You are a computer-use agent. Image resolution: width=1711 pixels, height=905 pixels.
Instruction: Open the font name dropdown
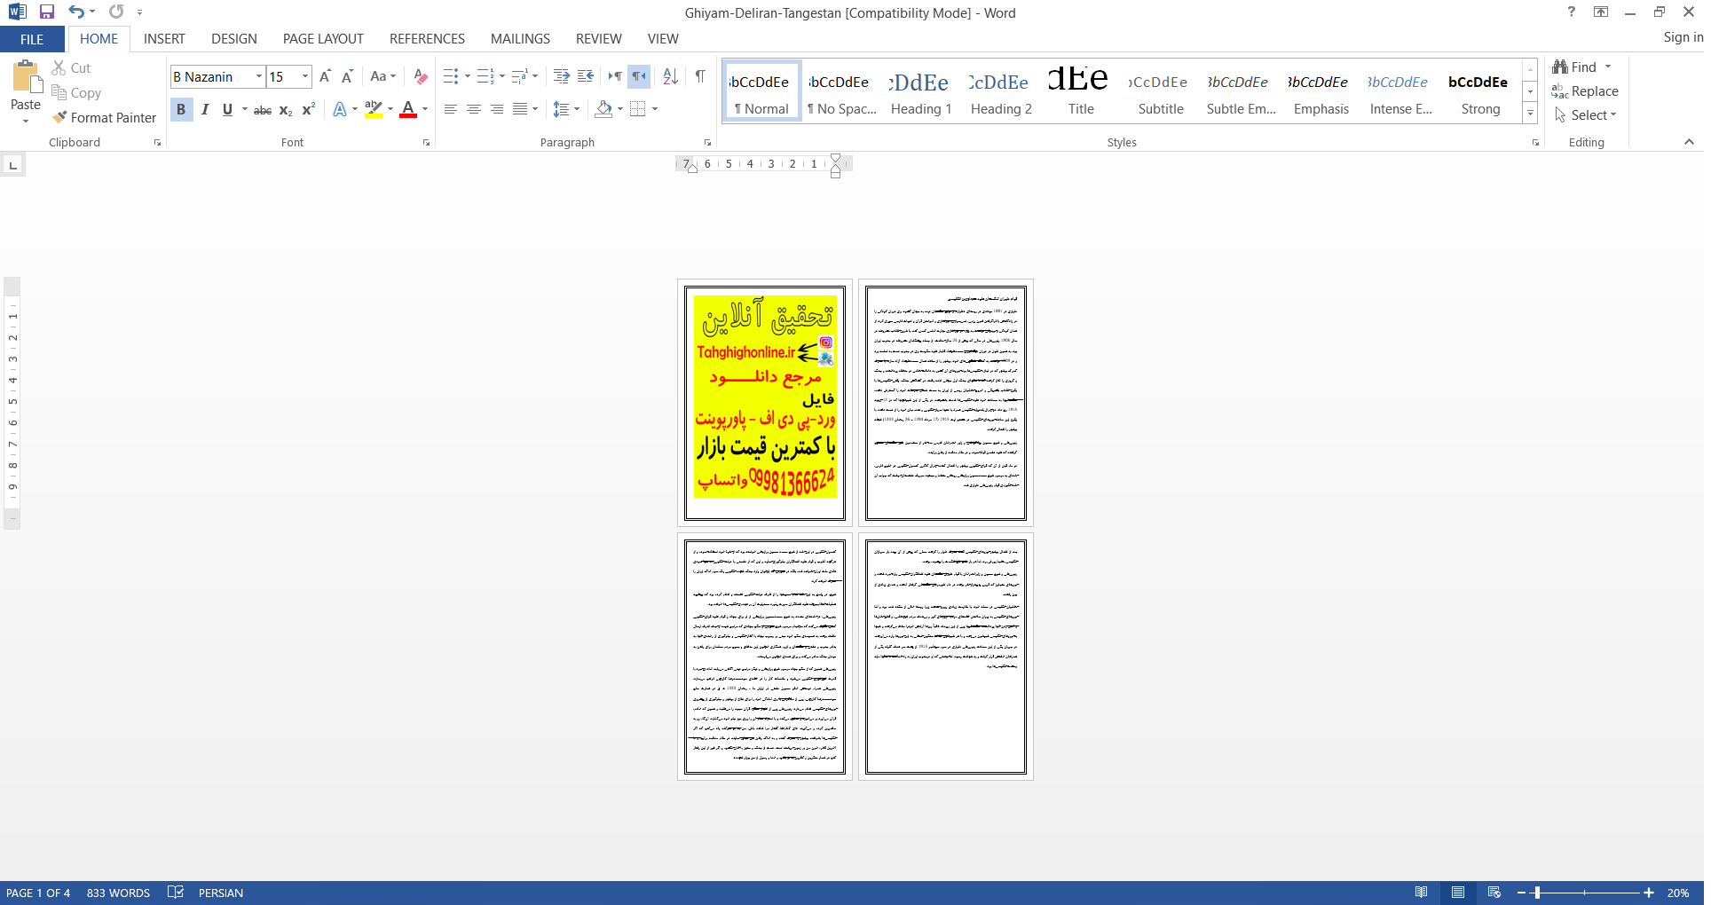(x=259, y=76)
